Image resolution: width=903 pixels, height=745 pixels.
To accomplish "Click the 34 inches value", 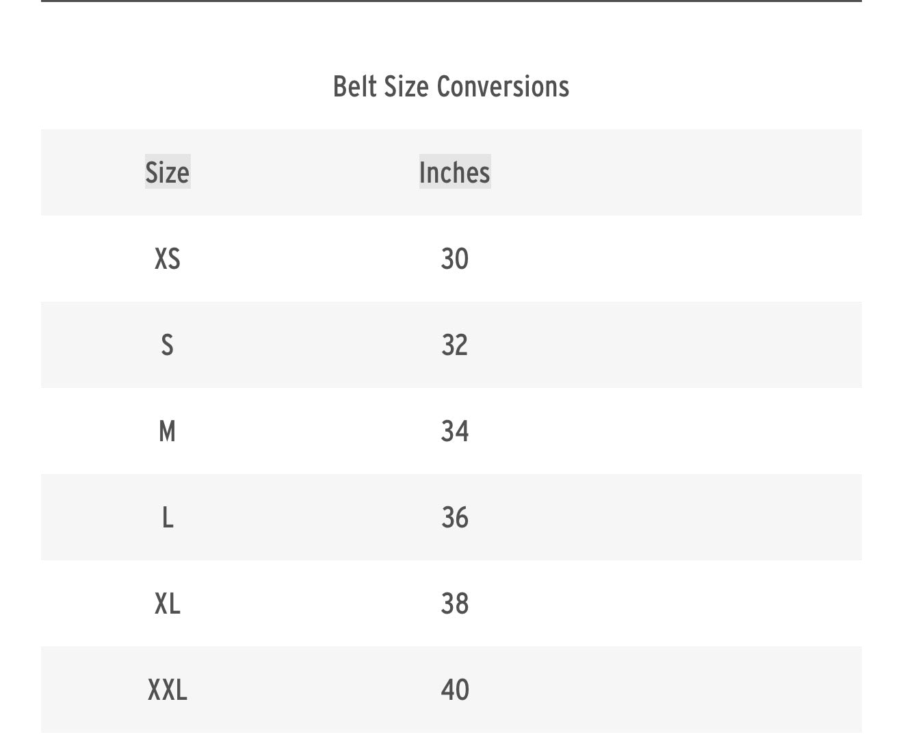I will coord(455,431).
